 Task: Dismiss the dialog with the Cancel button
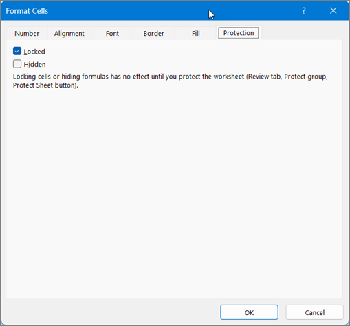tap(315, 312)
